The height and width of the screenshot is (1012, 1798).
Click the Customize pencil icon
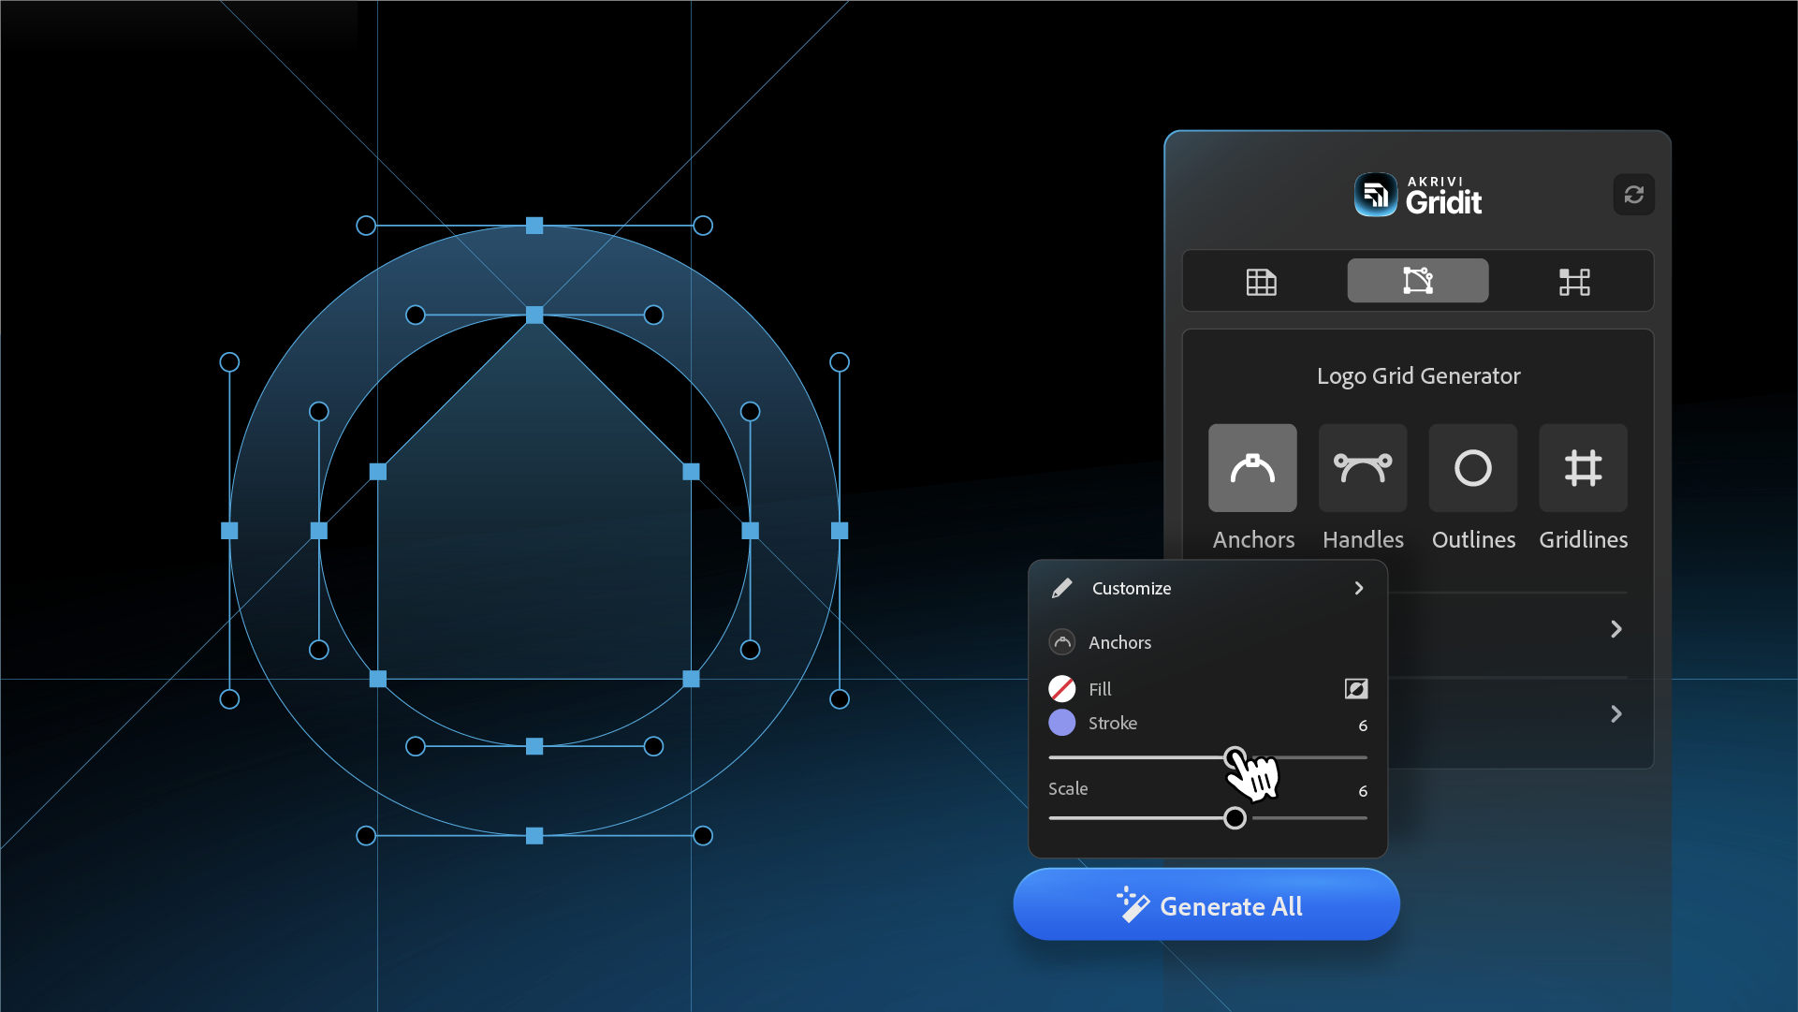pyautogui.click(x=1061, y=588)
